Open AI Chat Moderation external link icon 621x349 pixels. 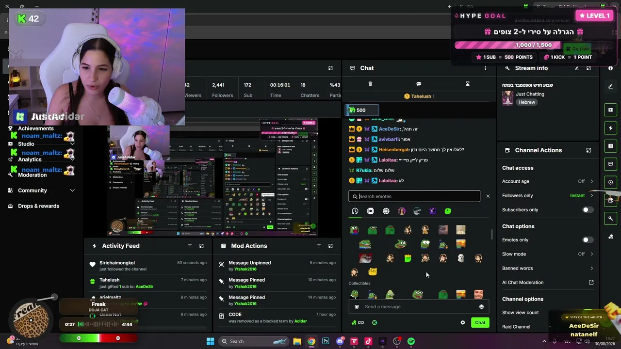591,283
